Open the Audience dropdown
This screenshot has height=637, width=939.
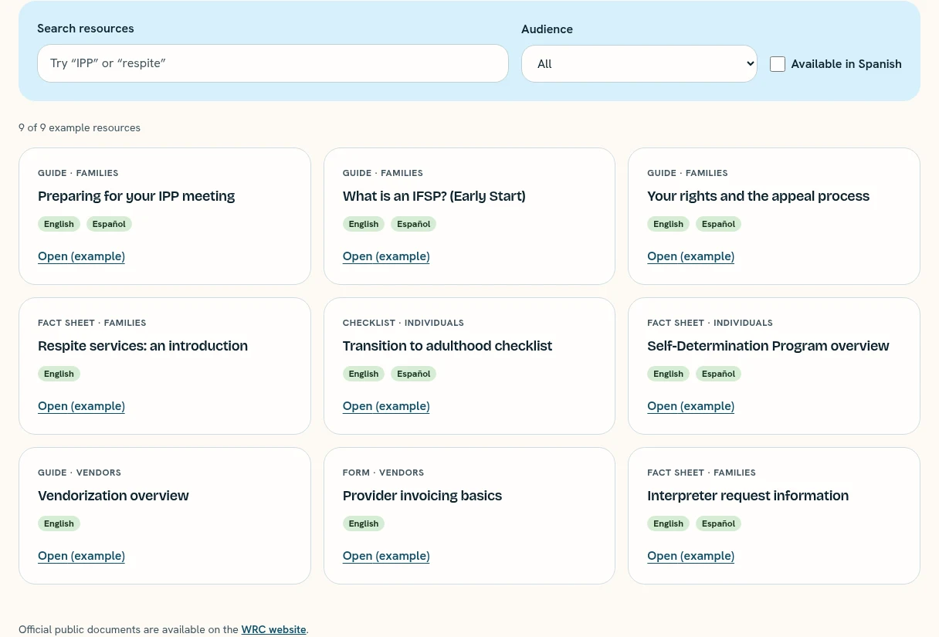639,63
